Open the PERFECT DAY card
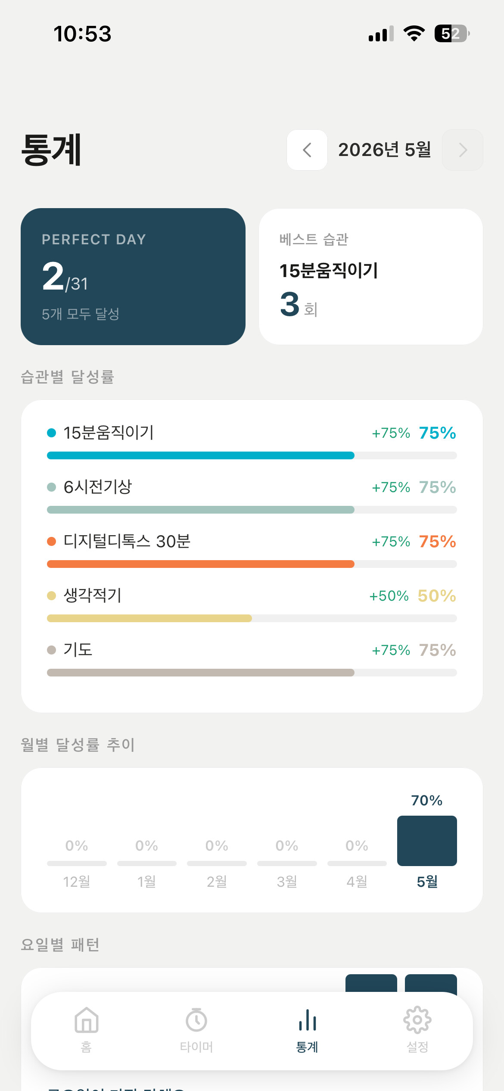 click(x=133, y=277)
